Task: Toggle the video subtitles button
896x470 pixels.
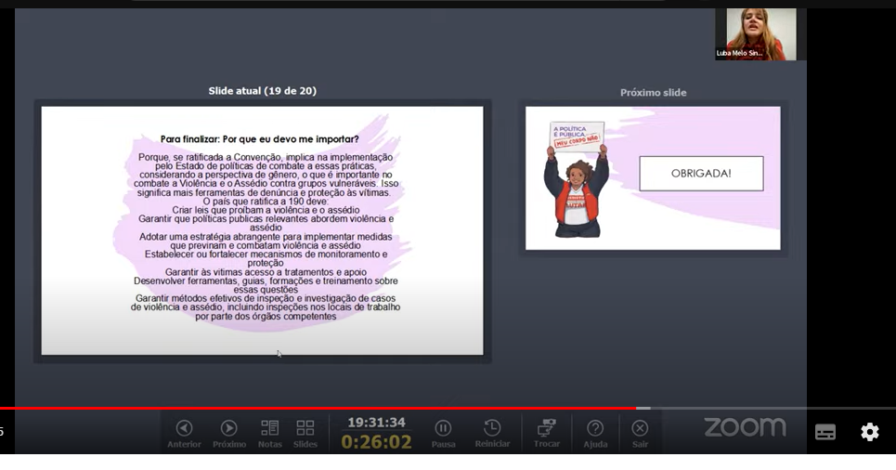Action: click(825, 432)
